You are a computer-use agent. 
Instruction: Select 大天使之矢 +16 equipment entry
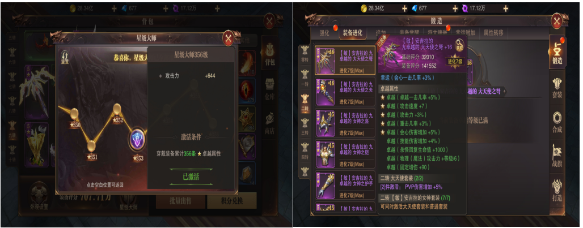[345, 92]
